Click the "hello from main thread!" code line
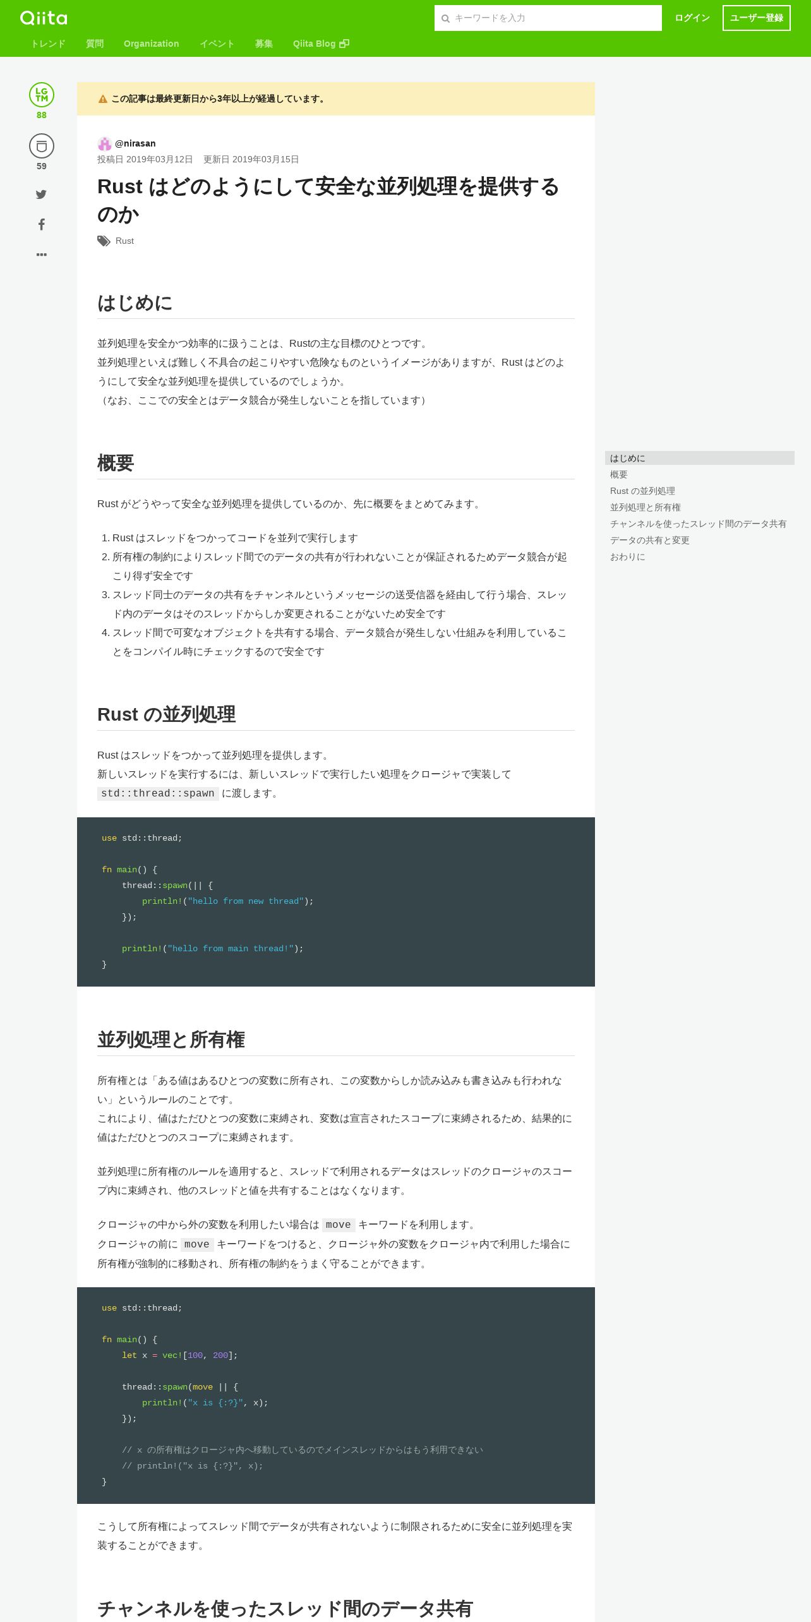 213,949
